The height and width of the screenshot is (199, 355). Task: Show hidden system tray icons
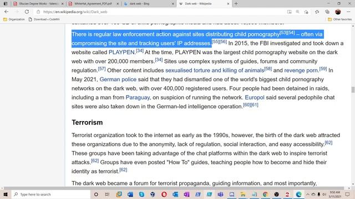tap(308, 194)
